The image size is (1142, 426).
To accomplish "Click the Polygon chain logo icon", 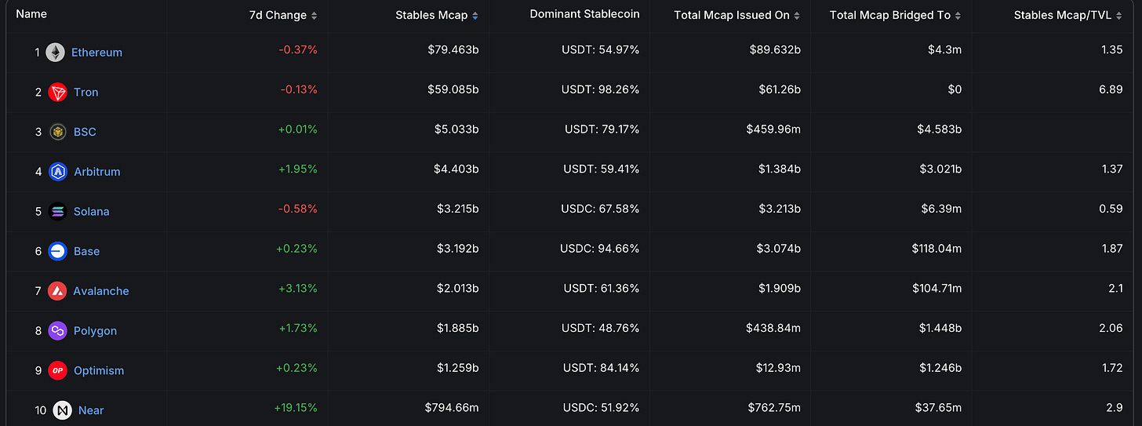I will pos(57,331).
